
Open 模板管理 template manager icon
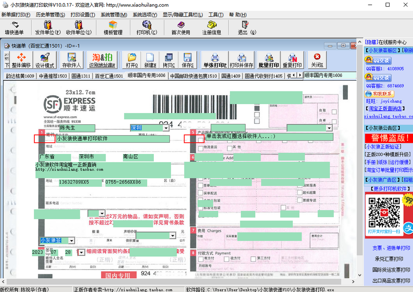pos(113,28)
